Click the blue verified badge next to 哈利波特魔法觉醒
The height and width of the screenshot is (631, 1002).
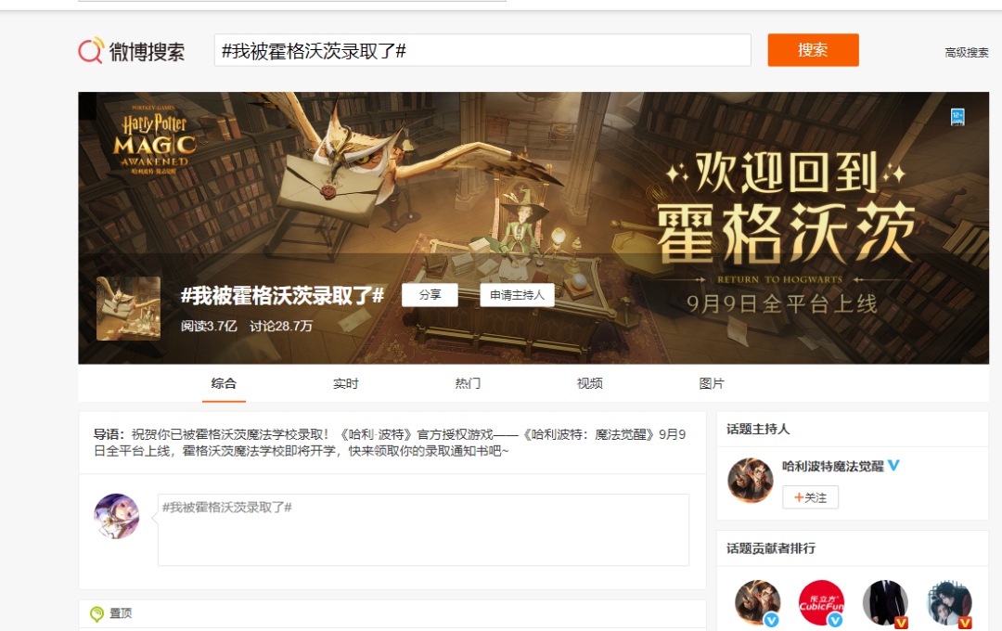[893, 466]
